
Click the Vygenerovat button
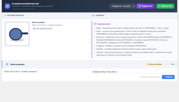[146, 6]
